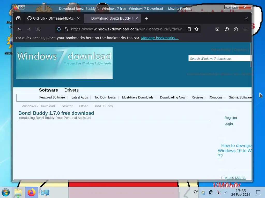Click the page vertical scrollbar
Image resolution: width=265 pixels, height=198 pixels.
(x=251, y=55)
